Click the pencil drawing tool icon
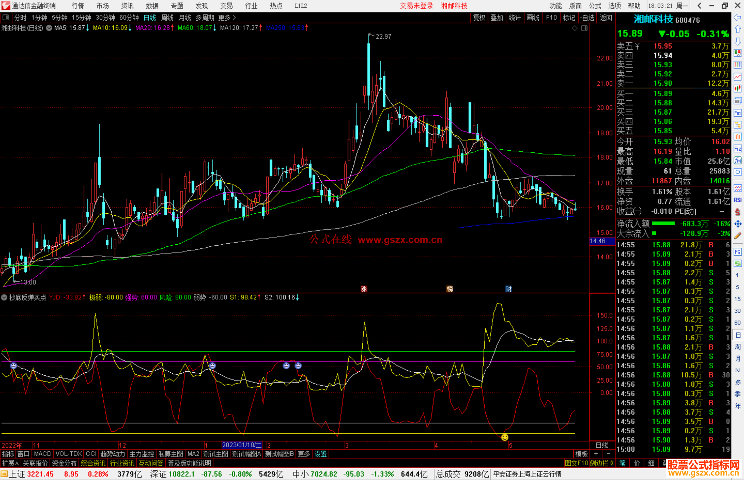Image resolution: width=744 pixels, height=480 pixels. tap(737, 236)
